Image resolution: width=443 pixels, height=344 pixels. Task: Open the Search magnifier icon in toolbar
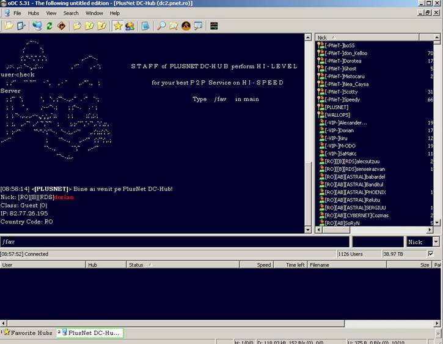click(x=161, y=26)
